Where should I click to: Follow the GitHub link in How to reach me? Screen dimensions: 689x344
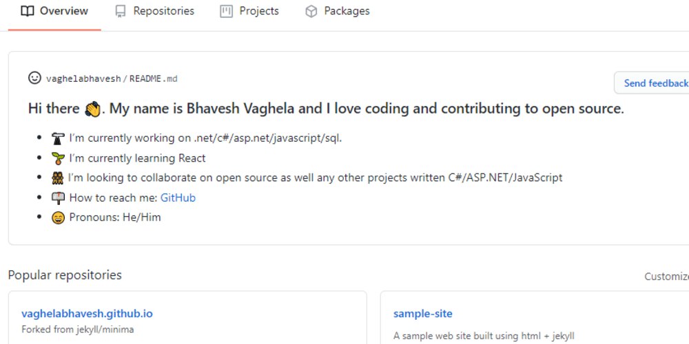pyautogui.click(x=178, y=198)
